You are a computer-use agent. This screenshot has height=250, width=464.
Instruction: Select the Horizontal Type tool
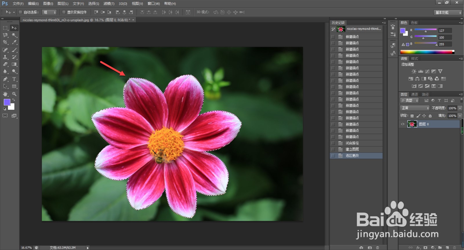click(14, 79)
